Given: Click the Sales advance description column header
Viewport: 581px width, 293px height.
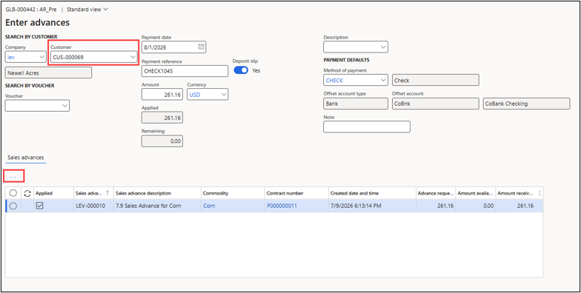Looking at the screenshot, I should [158, 193].
